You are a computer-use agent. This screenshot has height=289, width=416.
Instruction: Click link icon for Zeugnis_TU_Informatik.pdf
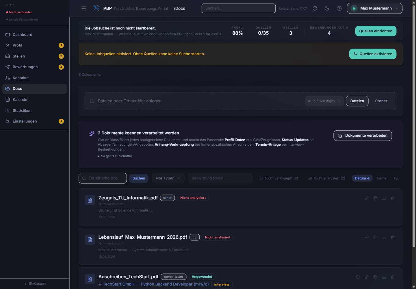(367, 198)
